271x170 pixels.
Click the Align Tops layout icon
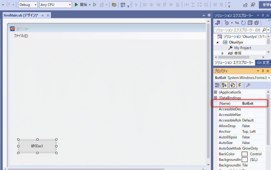tap(165, 5)
